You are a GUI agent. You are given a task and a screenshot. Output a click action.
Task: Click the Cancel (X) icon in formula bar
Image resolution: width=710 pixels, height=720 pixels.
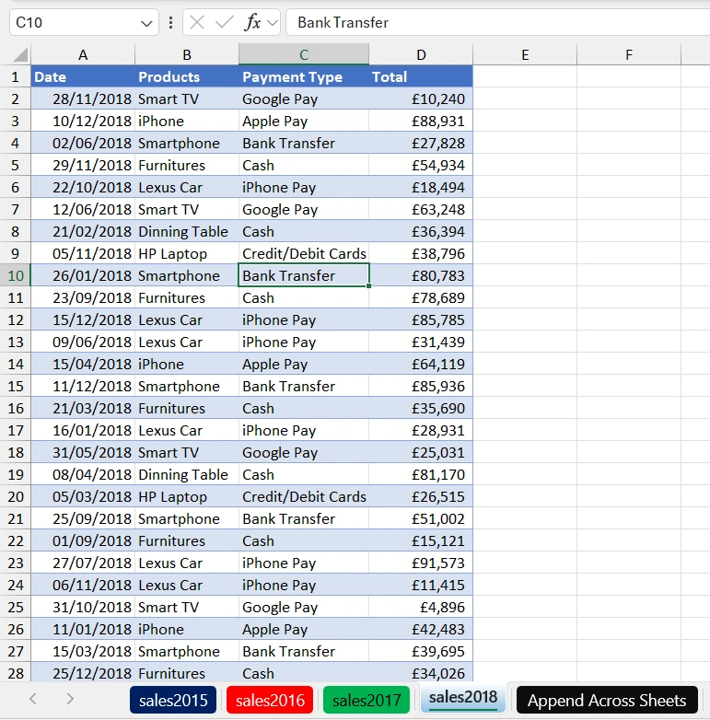(197, 22)
